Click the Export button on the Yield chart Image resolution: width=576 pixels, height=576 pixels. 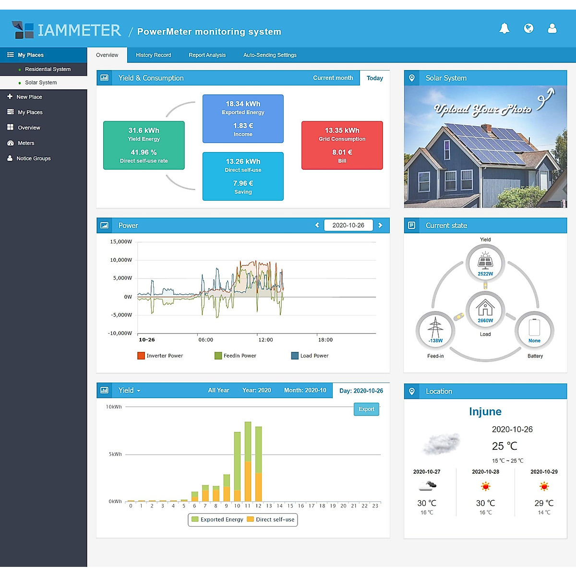pyautogui.click(x=366, y=409)
